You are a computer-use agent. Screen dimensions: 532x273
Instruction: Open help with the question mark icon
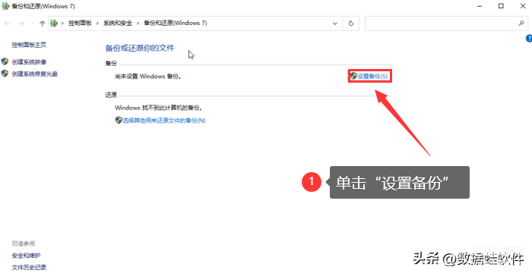pos(529,39)
